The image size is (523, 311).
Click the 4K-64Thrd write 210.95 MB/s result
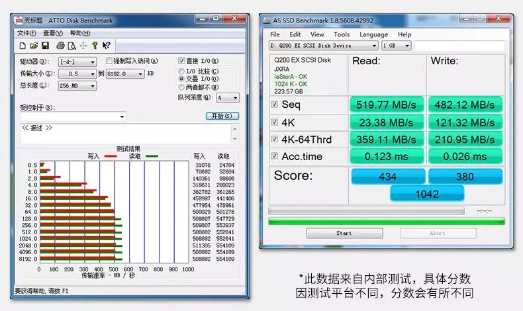pyautogui.click(x=465, y=140)
